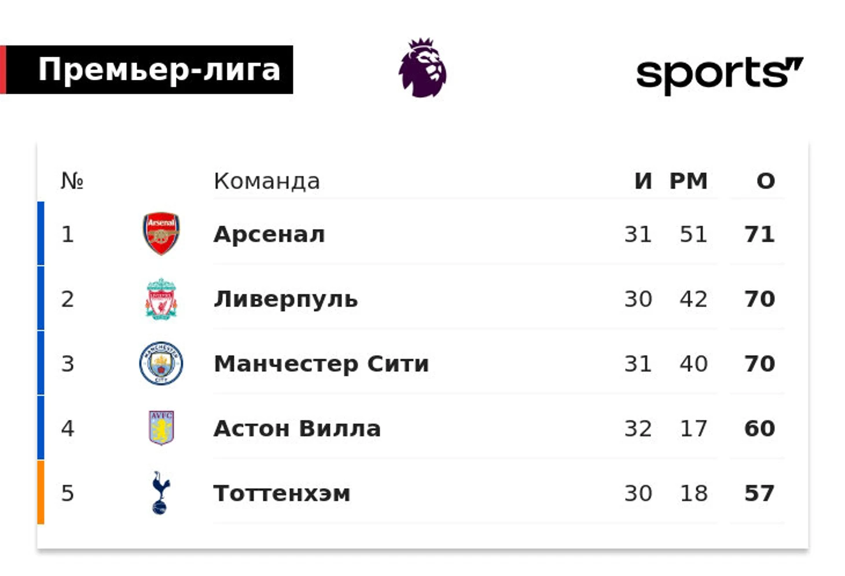Click the Liverpool club crest

[x=161, y=299]
